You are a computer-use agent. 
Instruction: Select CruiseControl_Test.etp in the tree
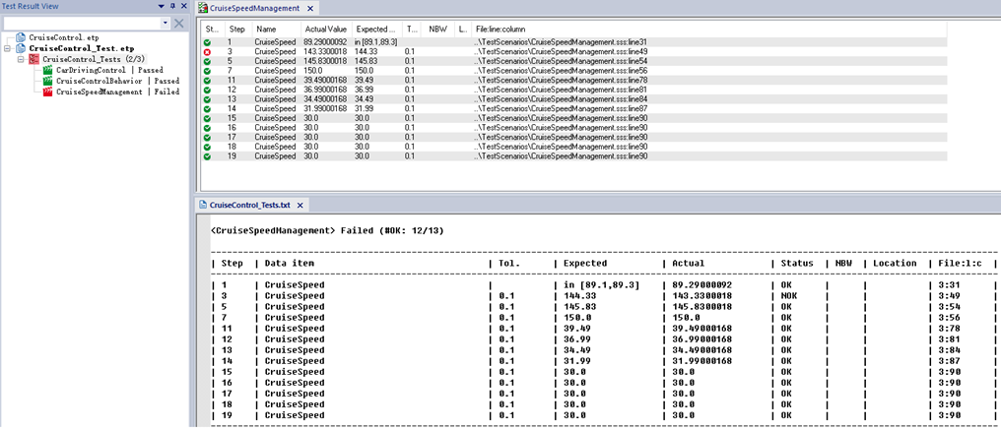(x=82, y=48)
